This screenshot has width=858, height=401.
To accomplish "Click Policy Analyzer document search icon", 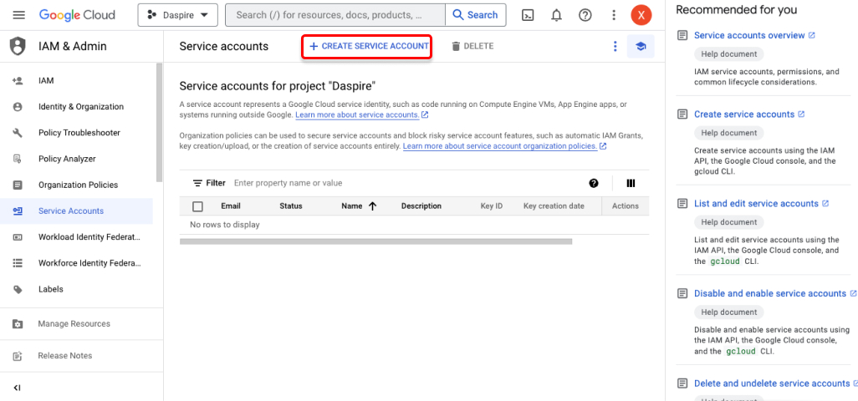I will click(x=18, y=159).
